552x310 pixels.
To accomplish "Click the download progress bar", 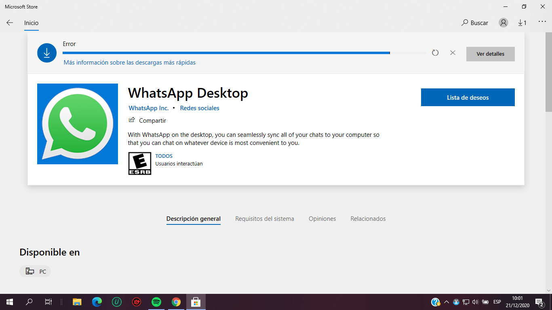I will (x=244, y=53).
